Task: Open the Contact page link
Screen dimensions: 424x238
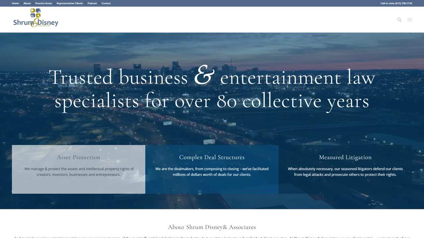Action: tap(106, 3)
